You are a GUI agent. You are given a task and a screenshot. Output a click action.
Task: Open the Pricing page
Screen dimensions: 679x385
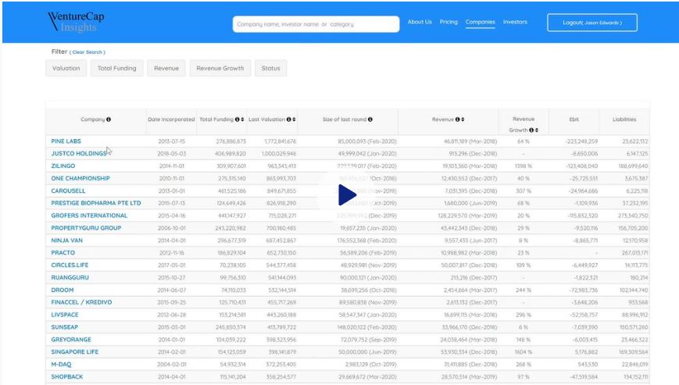[x=448, y=22]
